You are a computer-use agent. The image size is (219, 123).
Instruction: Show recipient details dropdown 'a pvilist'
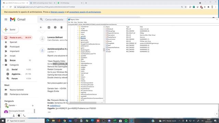pyautogui.click(x=55, y=52)
